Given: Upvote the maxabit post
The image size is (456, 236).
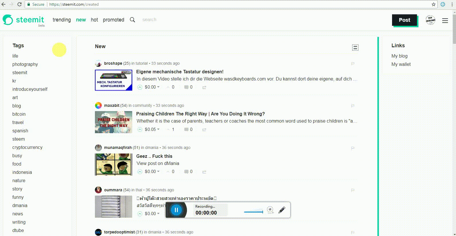Looking at the screenshot, I should click(140, 129).
